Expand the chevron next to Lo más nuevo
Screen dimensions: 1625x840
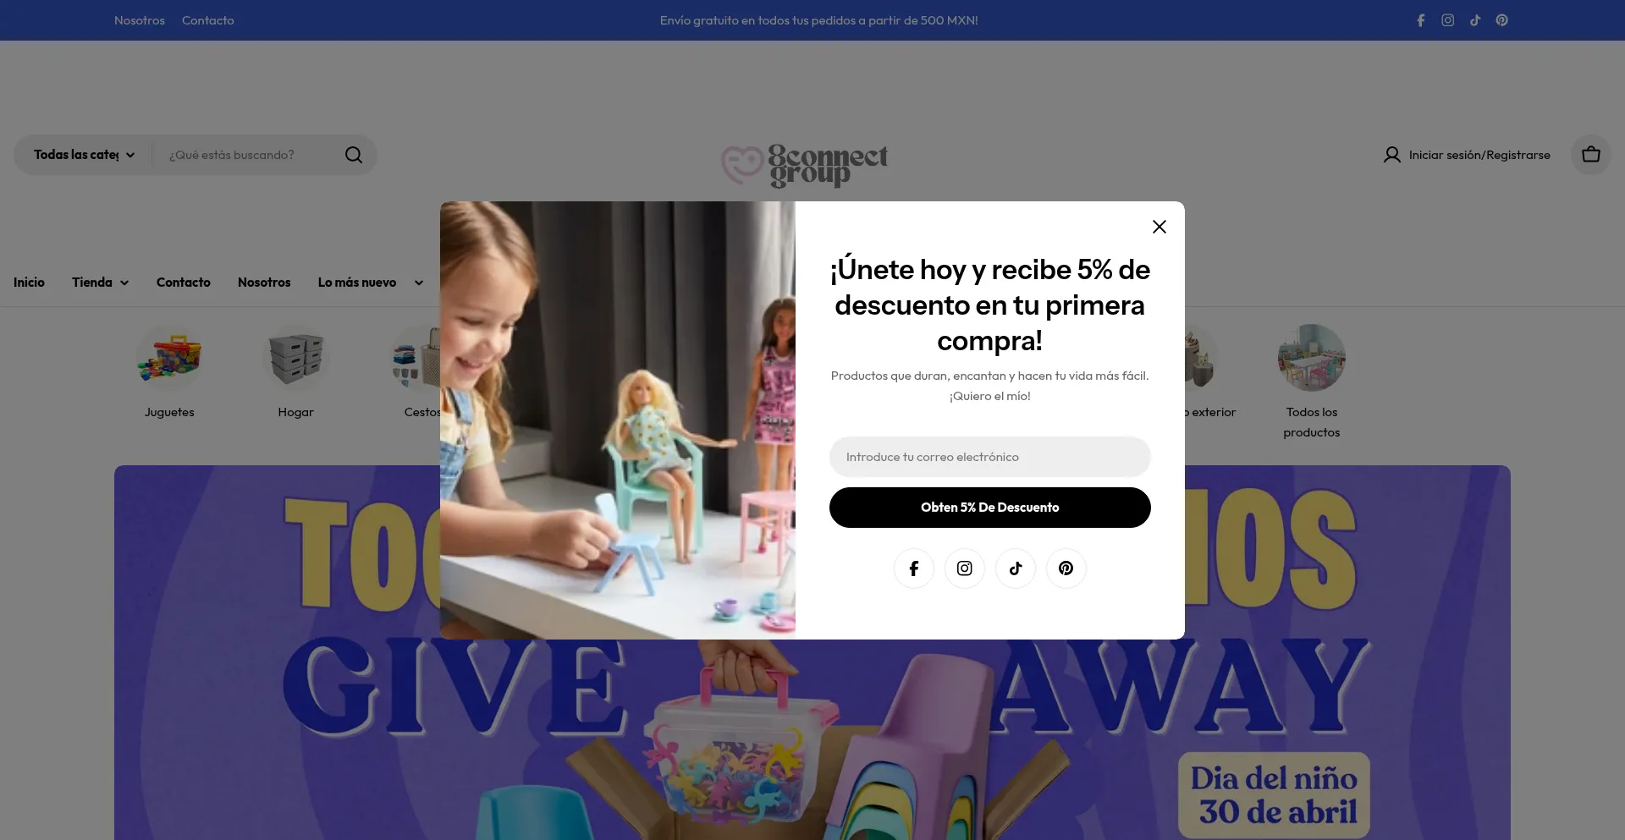419,283
